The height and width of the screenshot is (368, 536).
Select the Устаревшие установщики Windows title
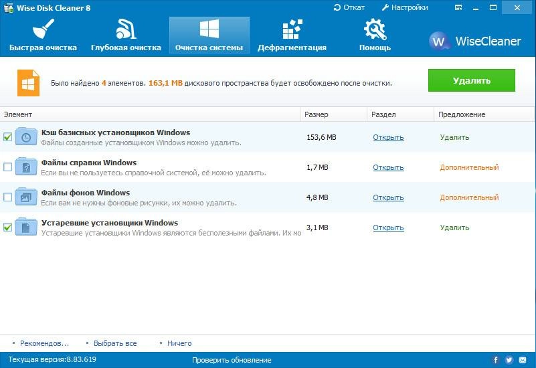point(110,223)
